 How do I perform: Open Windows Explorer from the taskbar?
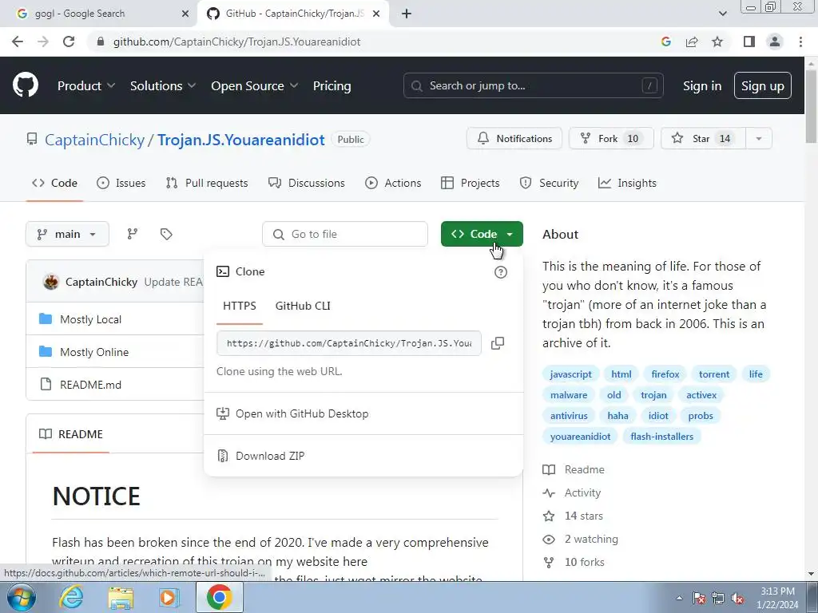click(x=121, y=597)
